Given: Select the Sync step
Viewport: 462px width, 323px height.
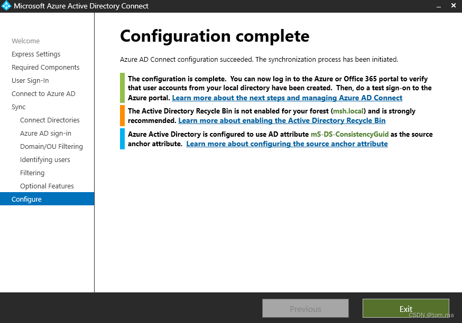Looking at the screenshot, I should pos(19,107).
